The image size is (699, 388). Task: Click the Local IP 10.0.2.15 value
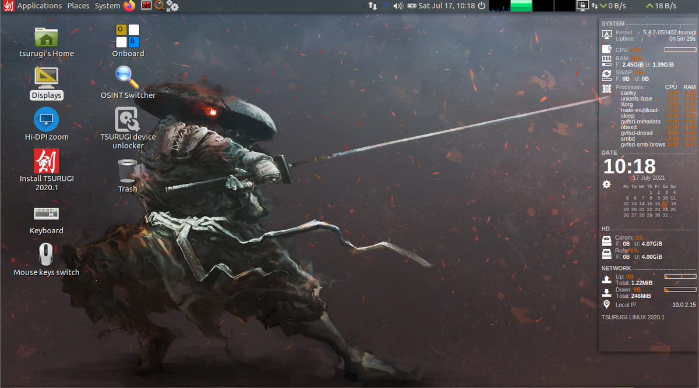[x=684, y=304]
